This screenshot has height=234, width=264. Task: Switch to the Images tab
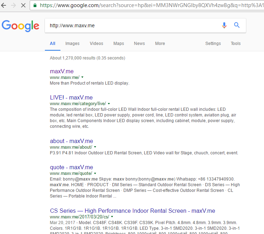[x=72, y=44]
